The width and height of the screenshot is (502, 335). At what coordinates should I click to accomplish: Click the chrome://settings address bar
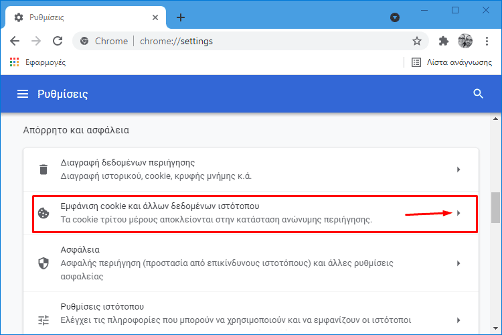click(x=250, y=41)
